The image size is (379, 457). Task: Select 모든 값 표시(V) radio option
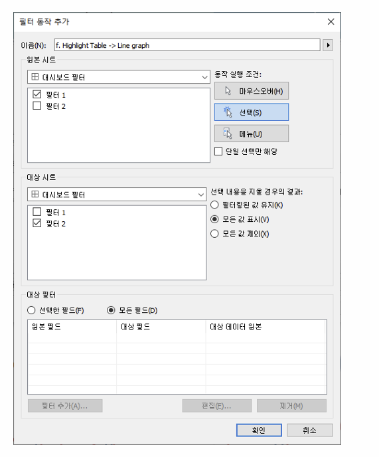pyautogui.click(x=214, y=219)
